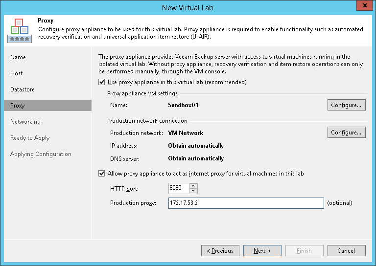Open the Datastore wizard step
376x266 pixels.
(x=23, y=89)
